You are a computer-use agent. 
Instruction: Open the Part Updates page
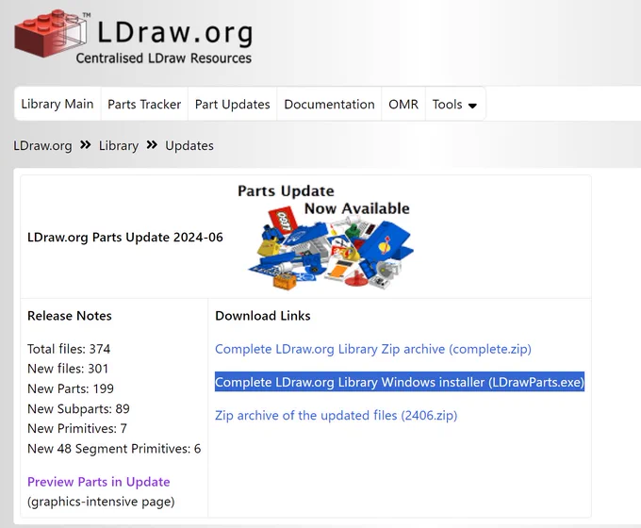[232, 104]
